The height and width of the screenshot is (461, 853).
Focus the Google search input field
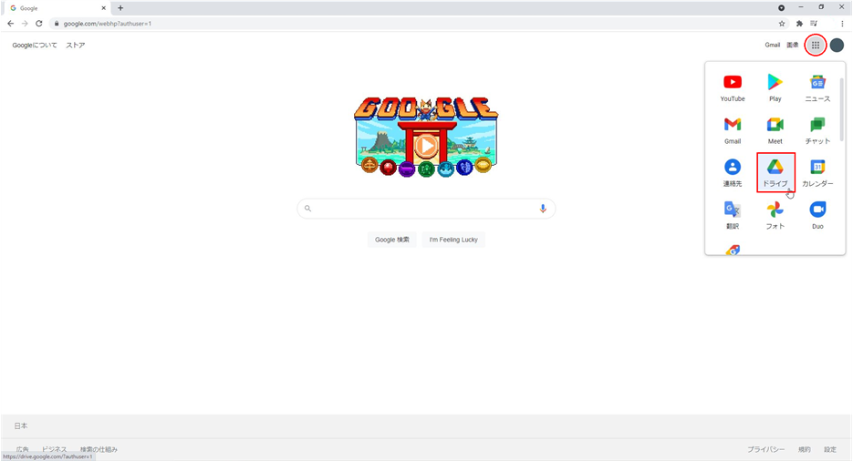point(426,209)
